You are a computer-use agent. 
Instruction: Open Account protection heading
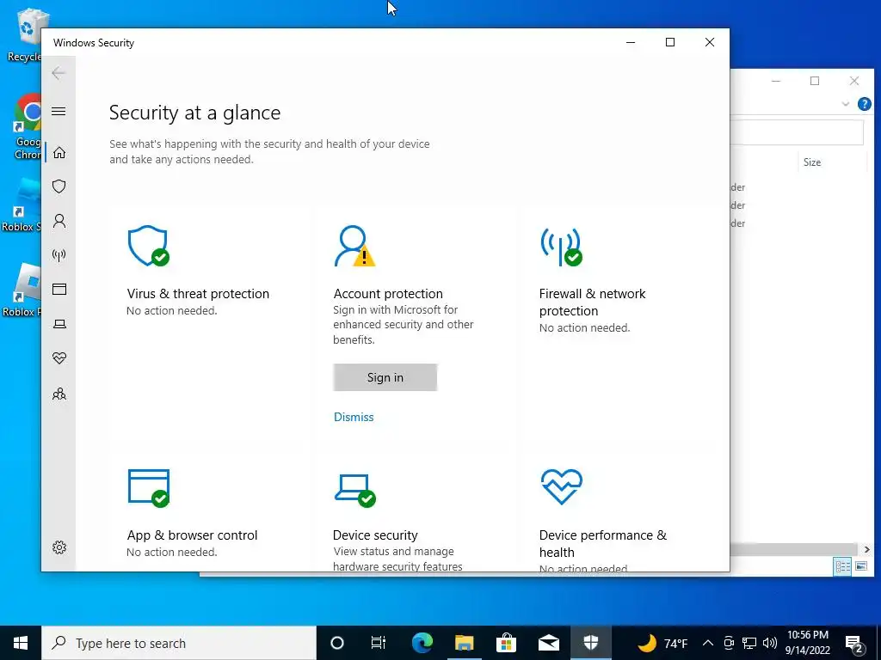click(388, 294)
